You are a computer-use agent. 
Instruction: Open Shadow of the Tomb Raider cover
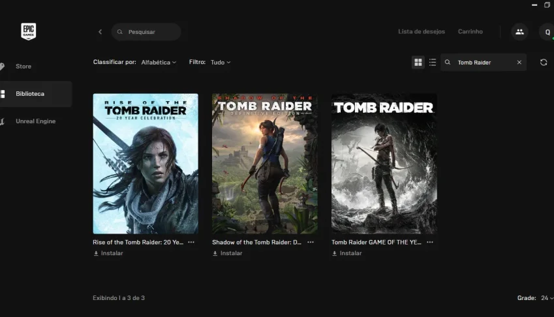pyautogui.click(x=265, y=164)
